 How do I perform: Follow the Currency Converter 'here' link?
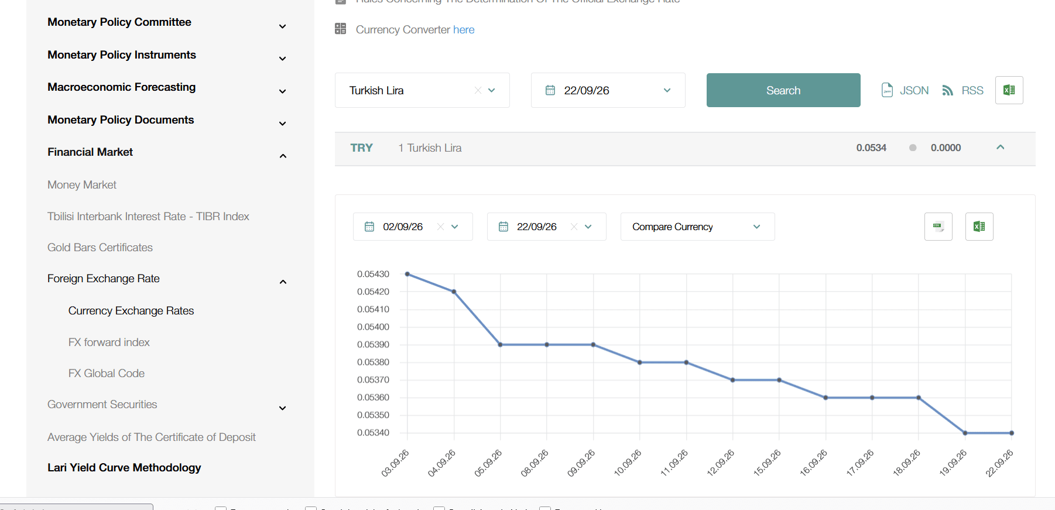click(464, 29)
